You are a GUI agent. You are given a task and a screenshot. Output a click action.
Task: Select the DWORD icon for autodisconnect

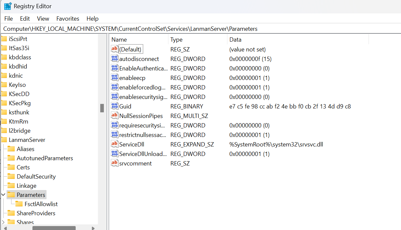point(114,59)
